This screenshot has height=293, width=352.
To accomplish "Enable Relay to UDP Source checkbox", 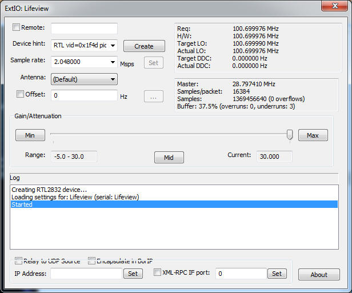I will pyautogui.click(x=18, y=260).
